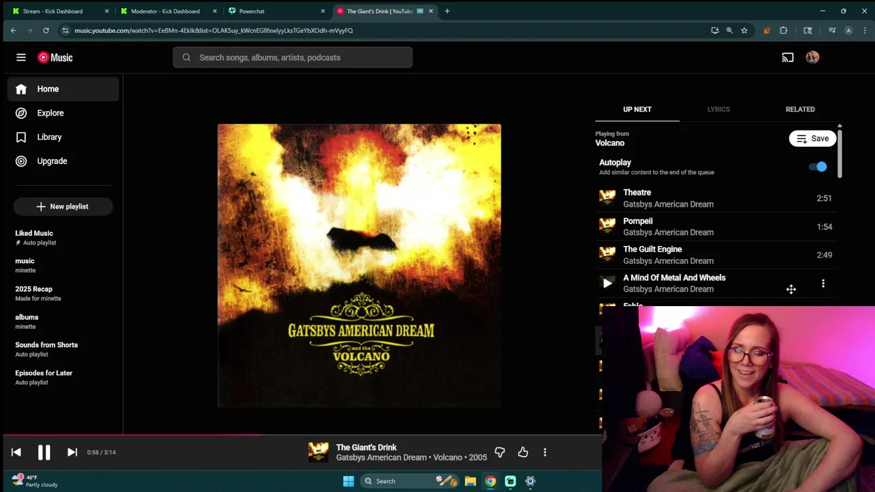Click the Kick app taskbar icon
Viewport: 875px width, 492px height.
(x=510, y=481)
